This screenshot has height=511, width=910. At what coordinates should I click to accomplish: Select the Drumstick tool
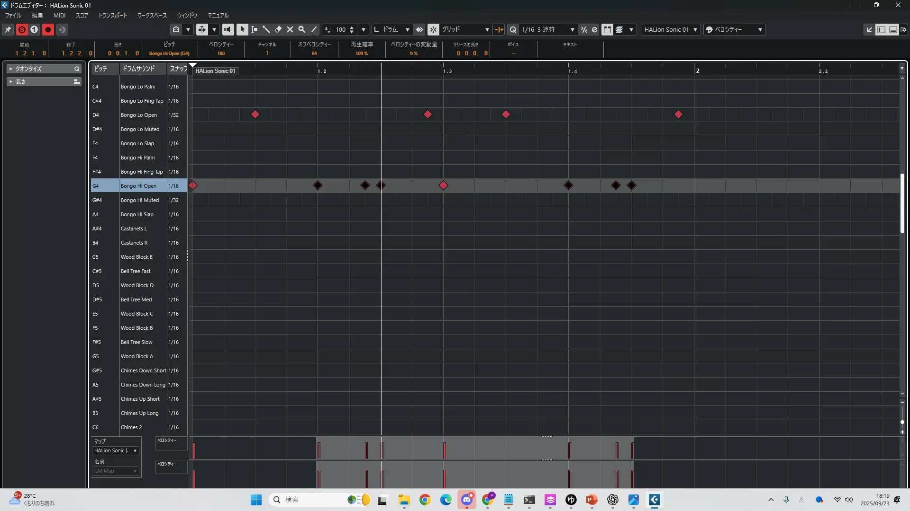tap(266, 29)
